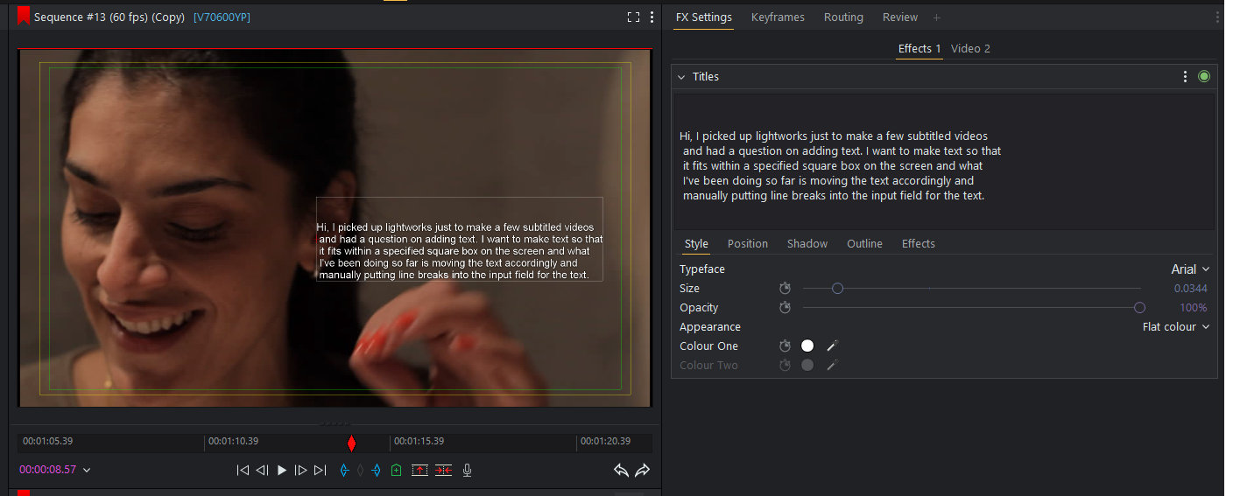Click the Size slider handle
Viewport: 1233px width, 496px height.
coord(837,289)
